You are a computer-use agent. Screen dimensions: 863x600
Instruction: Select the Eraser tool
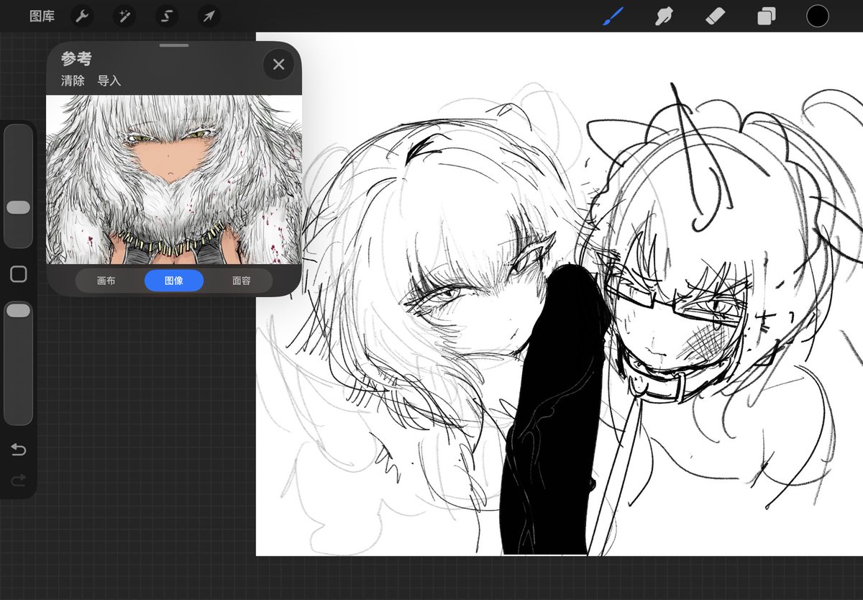pyautogui.click(x=716, y=16)
